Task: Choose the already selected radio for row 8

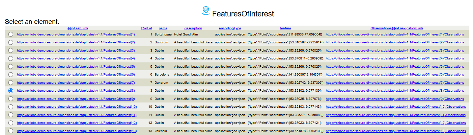Action: click(11, 90)
